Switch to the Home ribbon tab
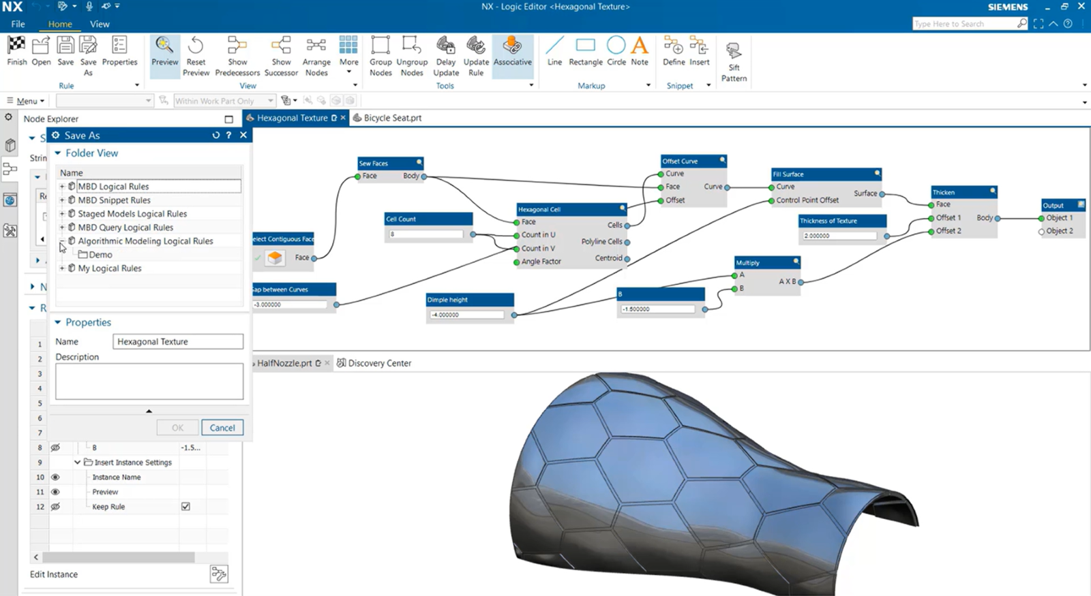Viewport: 1091px width, 596px height. click(60, 24)
